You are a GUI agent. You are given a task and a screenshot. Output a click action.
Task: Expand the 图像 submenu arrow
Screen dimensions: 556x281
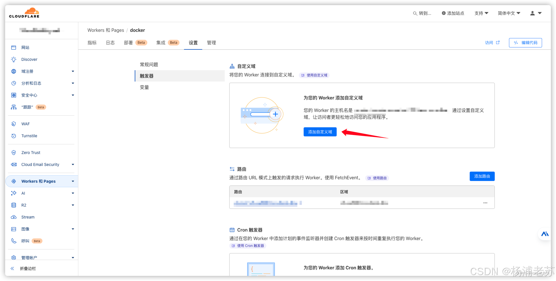click(x=73, y=229)
